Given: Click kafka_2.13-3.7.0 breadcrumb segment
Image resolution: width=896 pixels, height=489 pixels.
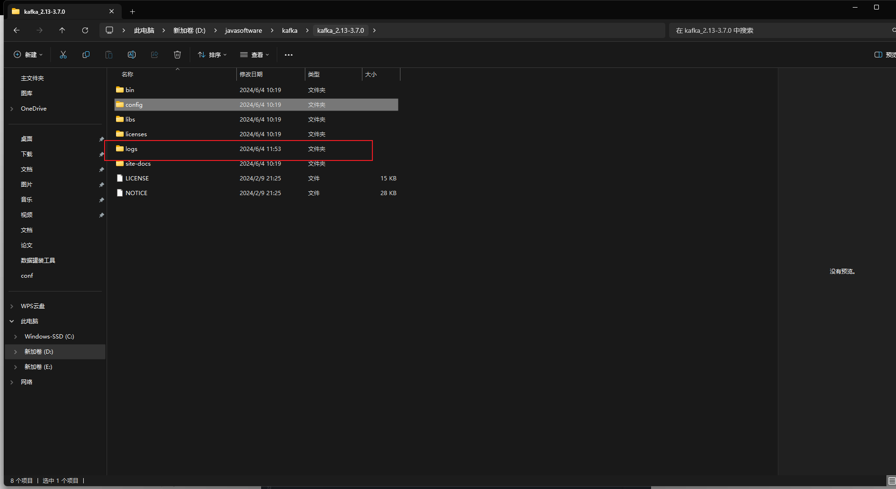Looking at the screenshot, I should coord(341,30).
